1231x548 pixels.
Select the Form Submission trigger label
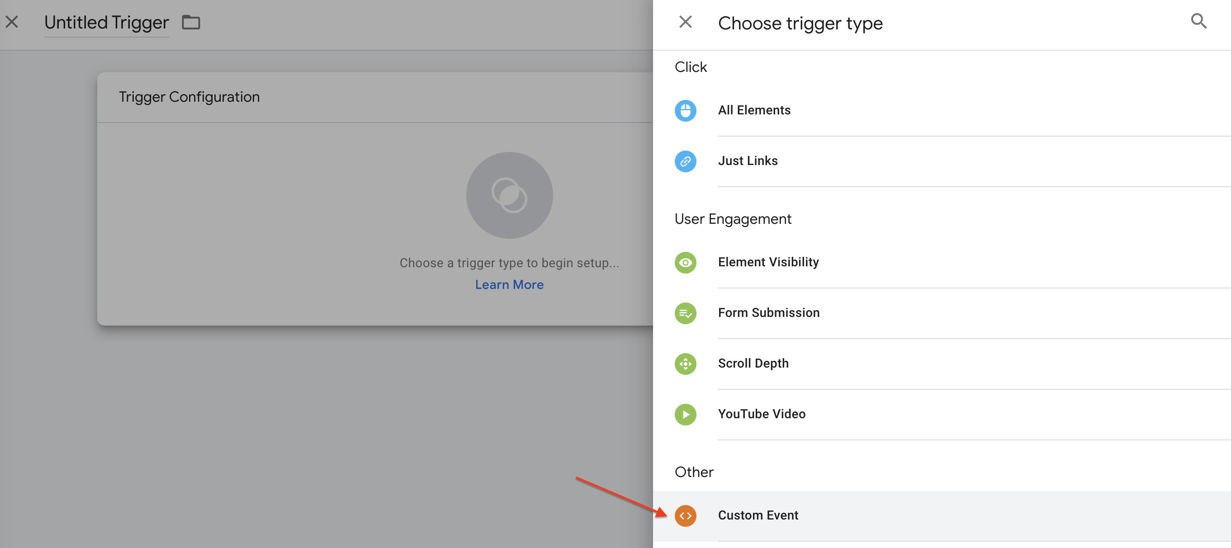768,313
